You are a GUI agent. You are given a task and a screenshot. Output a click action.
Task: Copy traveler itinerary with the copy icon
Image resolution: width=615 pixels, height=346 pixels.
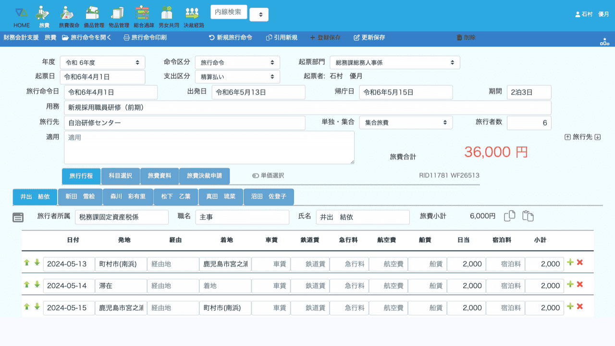(x=509, y=216)
